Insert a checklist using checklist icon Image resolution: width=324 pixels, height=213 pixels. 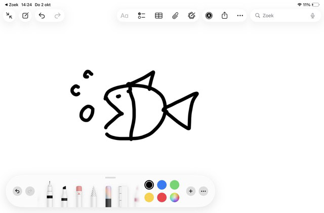pos(142,16)
